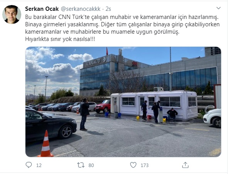
Task: Click the white portable cabin in the photo
Action: [x=154, y=105]
